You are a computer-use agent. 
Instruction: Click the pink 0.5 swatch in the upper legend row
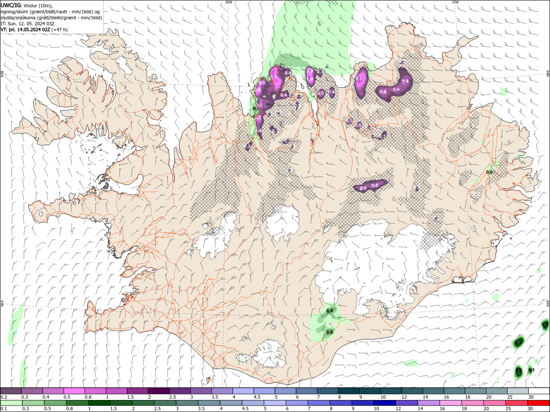tap(74, 391)
